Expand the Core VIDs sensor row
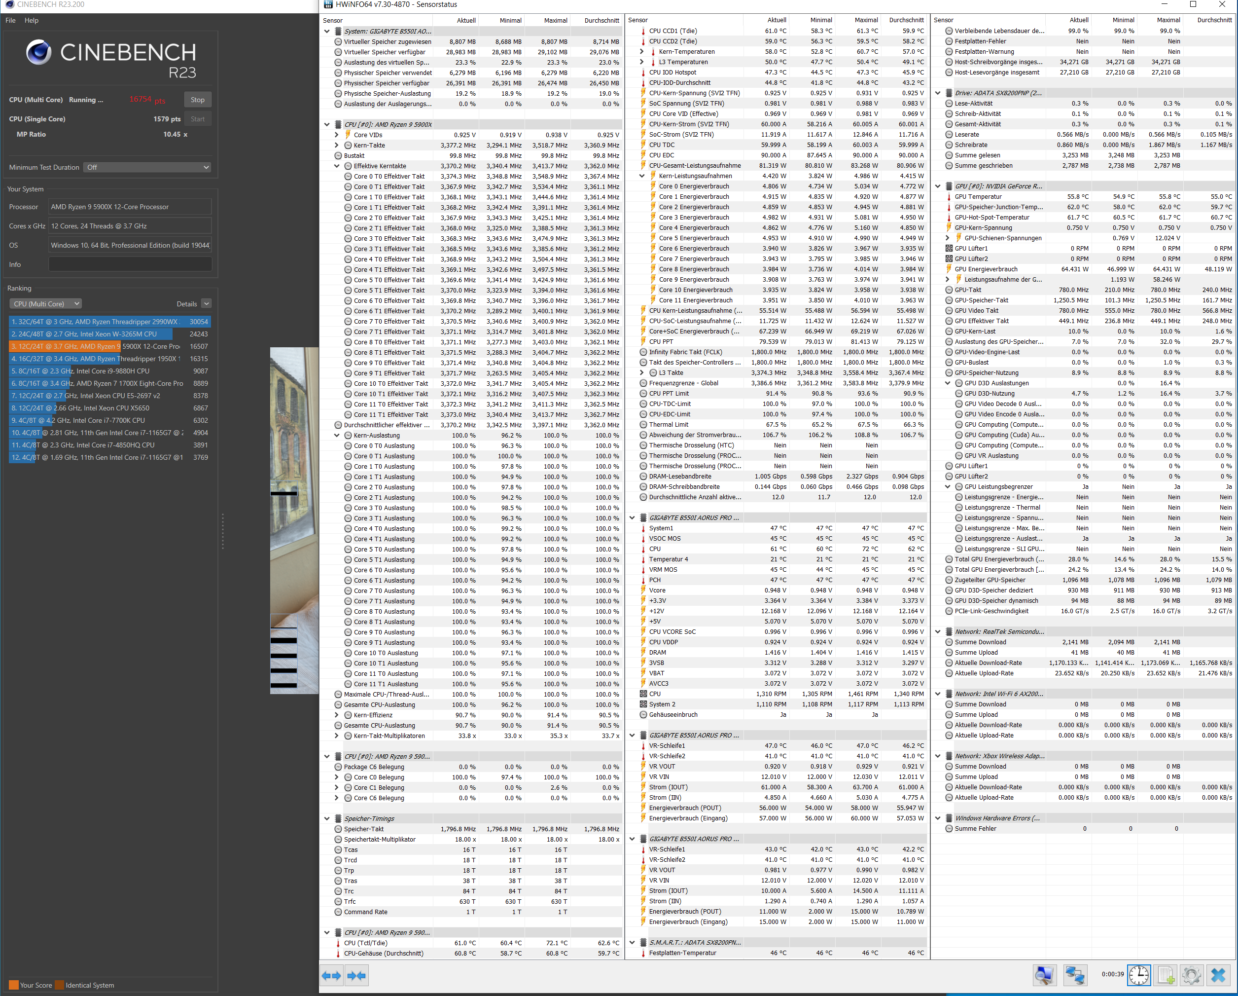This screenshot has height=996, width=1238. click(337, 135)
